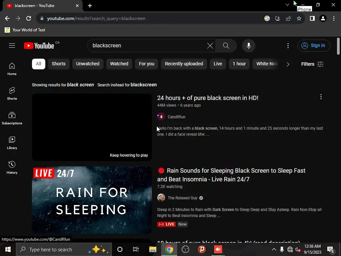Open the Filters panel

[x=312, y=64]
